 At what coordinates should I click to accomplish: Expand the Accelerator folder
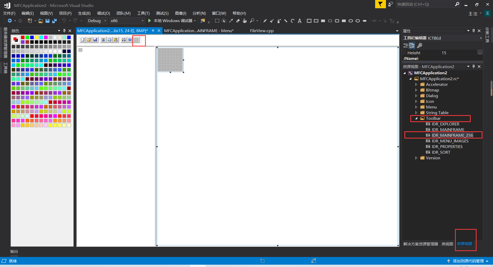click(x=416, y=85)
